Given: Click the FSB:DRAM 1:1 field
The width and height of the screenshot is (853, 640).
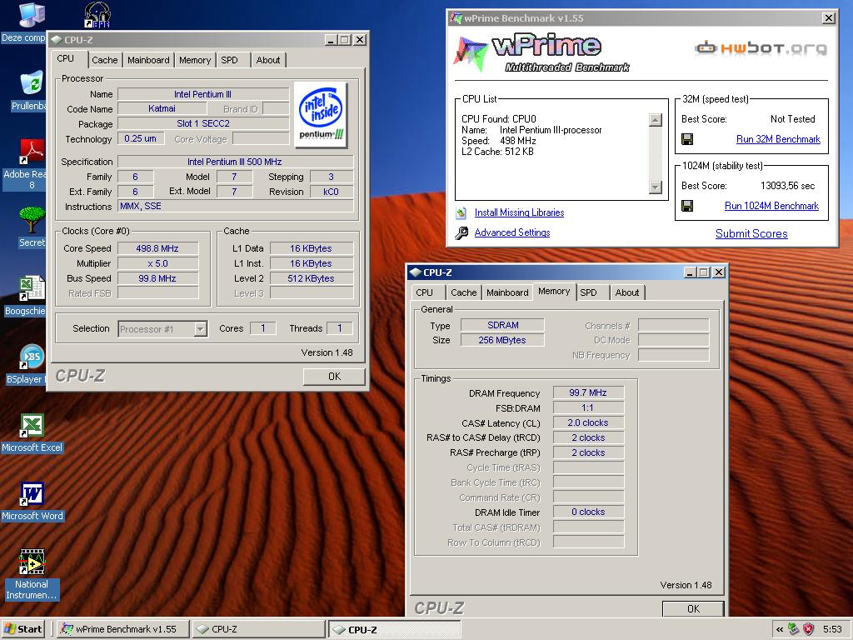Looking at the screenshot, I should 588,407.
